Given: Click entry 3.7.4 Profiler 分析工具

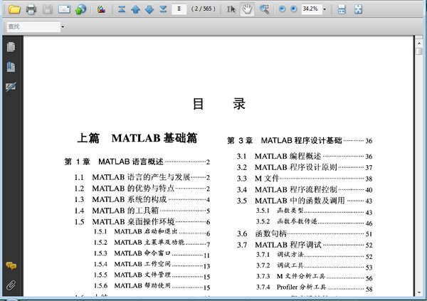Looking at the screenshot, I should point(315,287).
